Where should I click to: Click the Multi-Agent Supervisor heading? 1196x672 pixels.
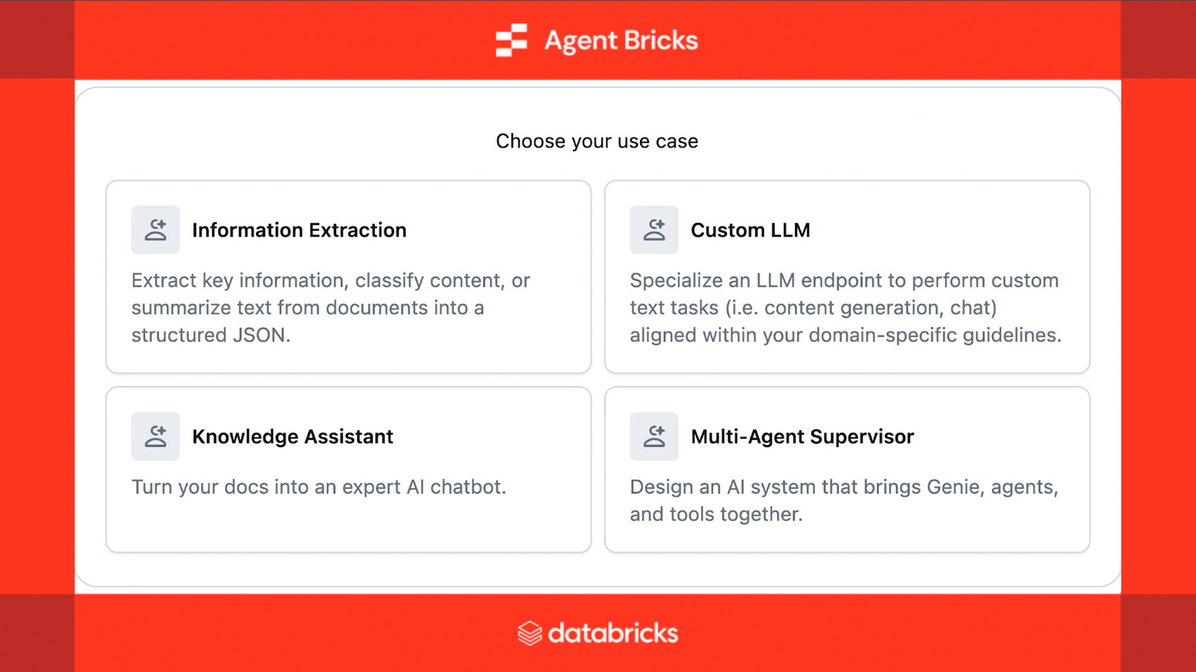pyautogui.click(x=802, y=436)
